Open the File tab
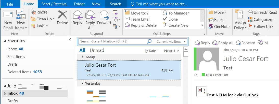Image resolution: width=279 pixels, height=104 pixels. pyautogui.click(x=10, y=4)
